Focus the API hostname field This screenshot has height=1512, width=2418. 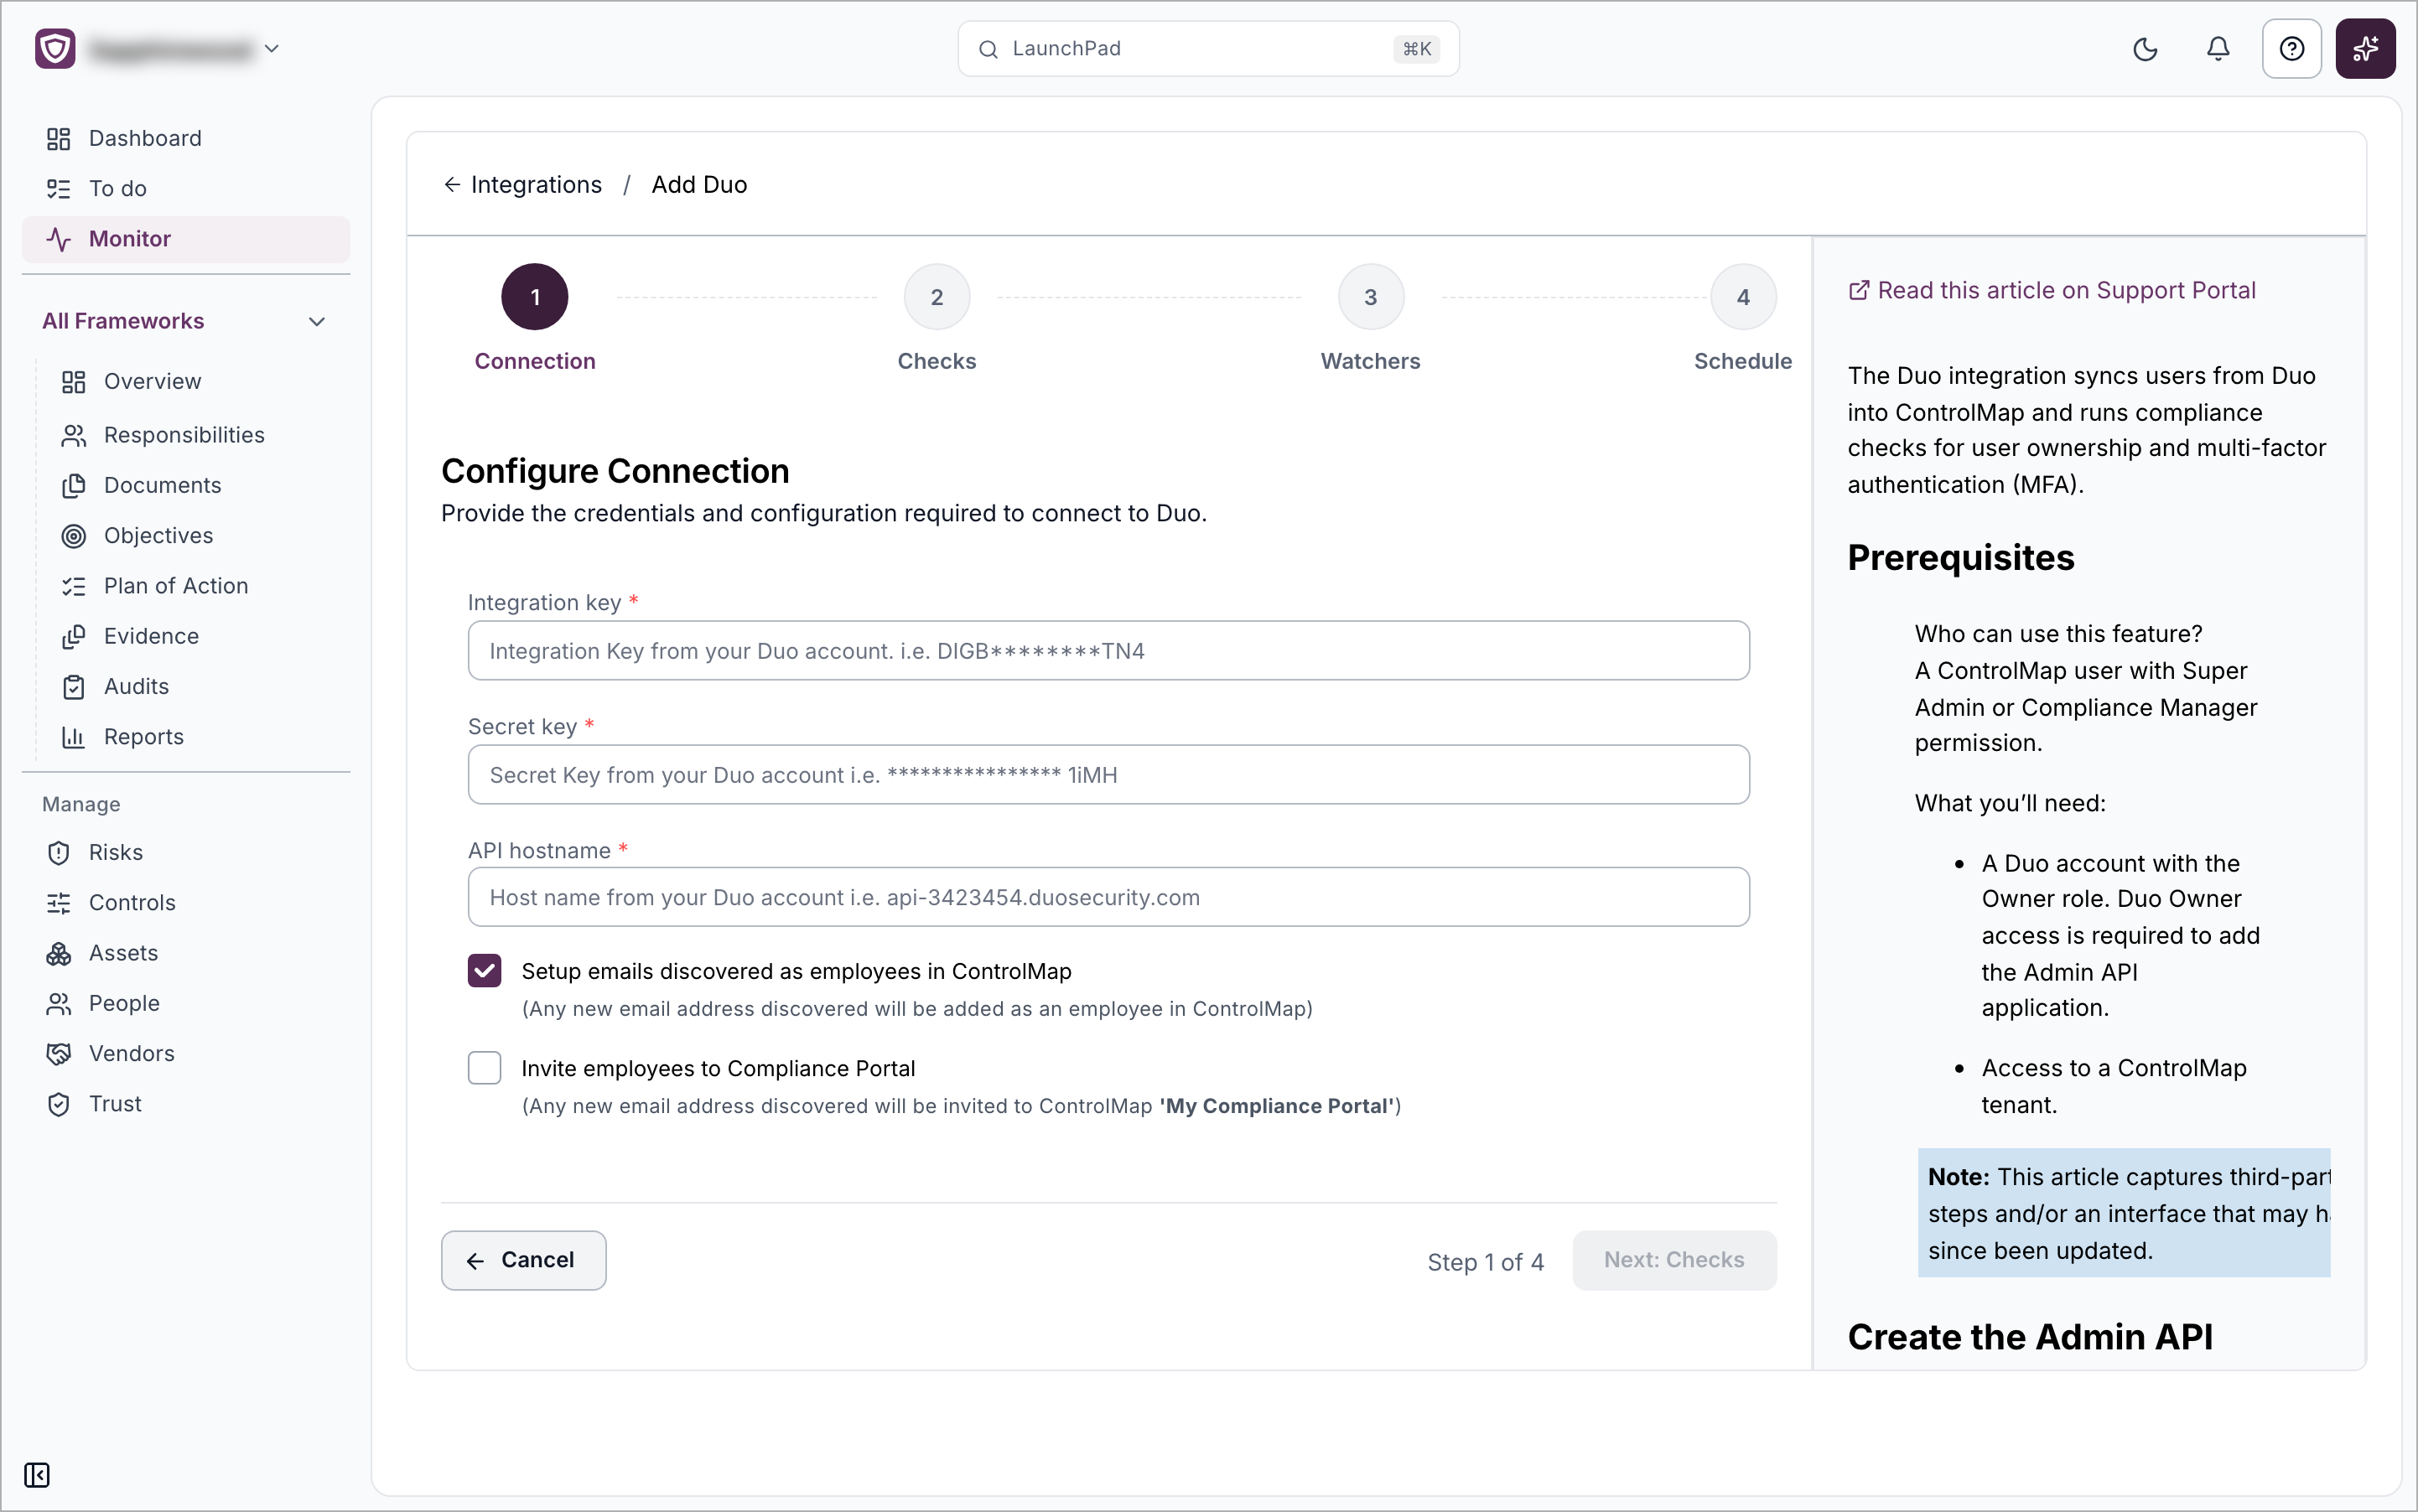(1108, 897)
